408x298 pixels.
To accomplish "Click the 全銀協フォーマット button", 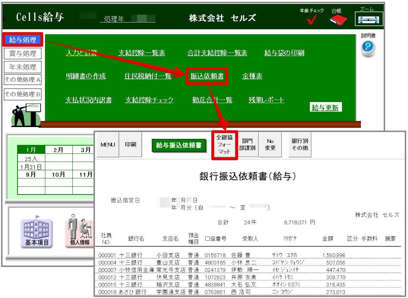I will tap(224, 145).
